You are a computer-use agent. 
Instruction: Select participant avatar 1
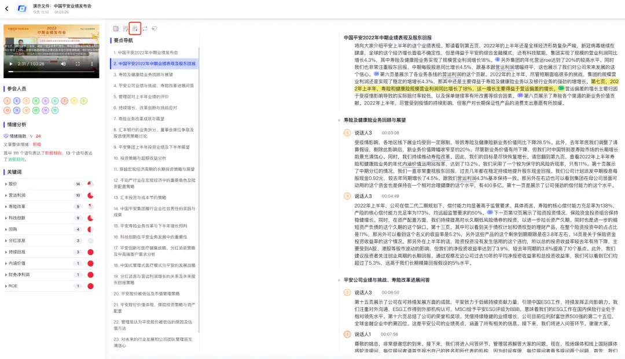(7, 101)
